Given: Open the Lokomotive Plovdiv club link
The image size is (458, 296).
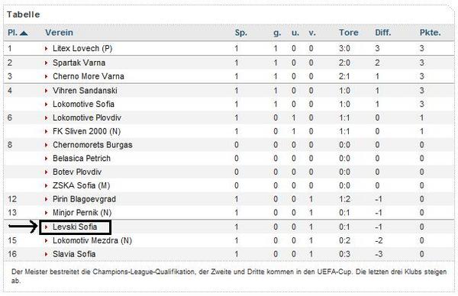Looking at the screenshot, I should [x=87, y=117].
